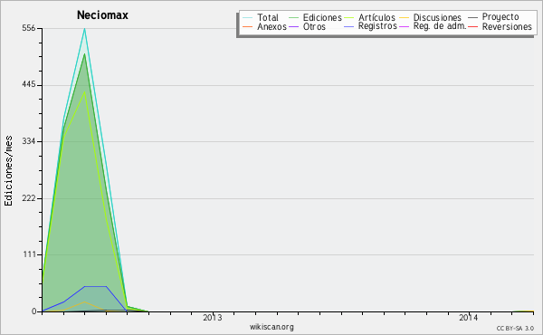Click the flat top of the blue Registros line
The image size is (543, 335).
95,286
